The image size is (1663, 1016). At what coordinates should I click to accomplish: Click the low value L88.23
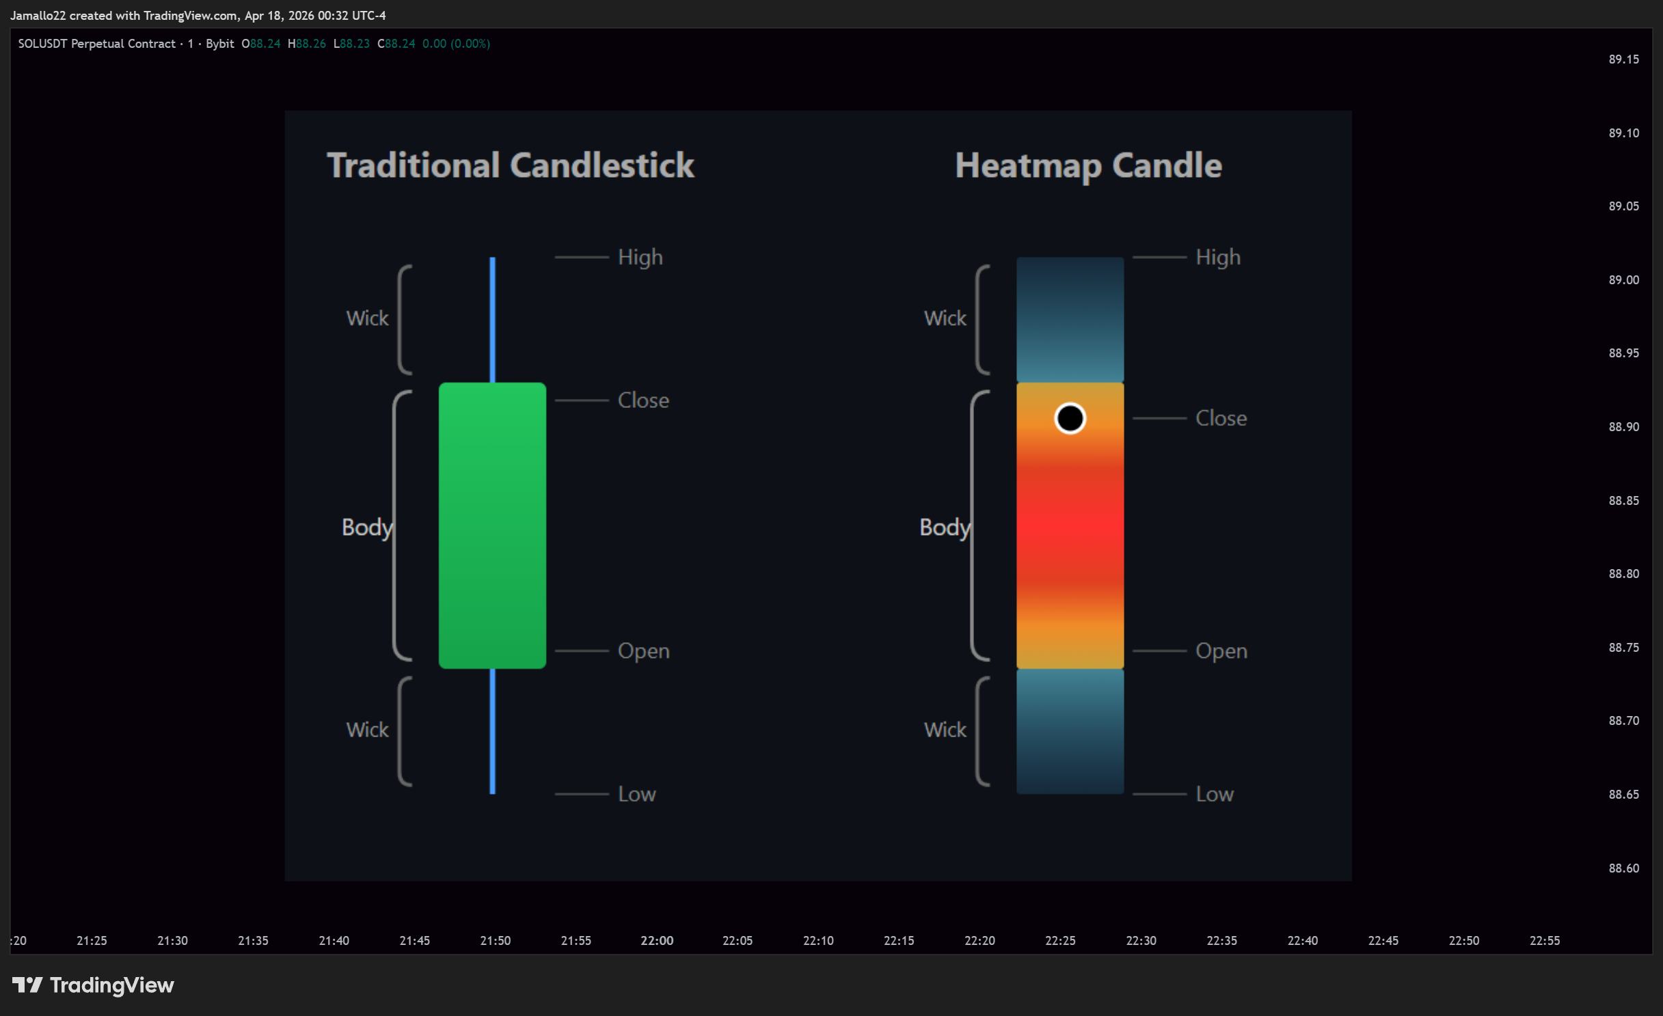[x=351, y=44]
